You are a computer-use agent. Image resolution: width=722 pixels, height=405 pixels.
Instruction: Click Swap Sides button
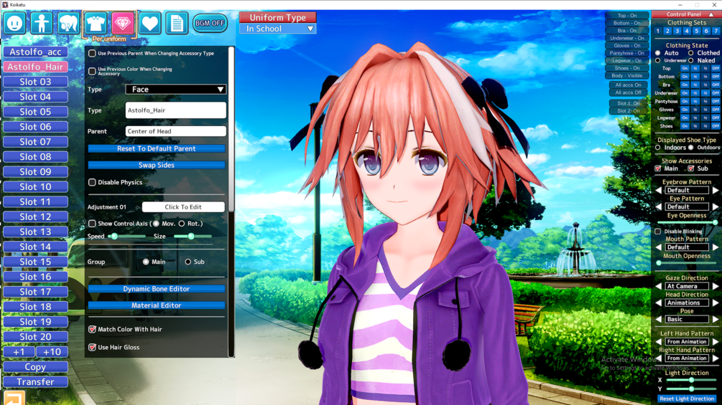(x=157, y=165)
